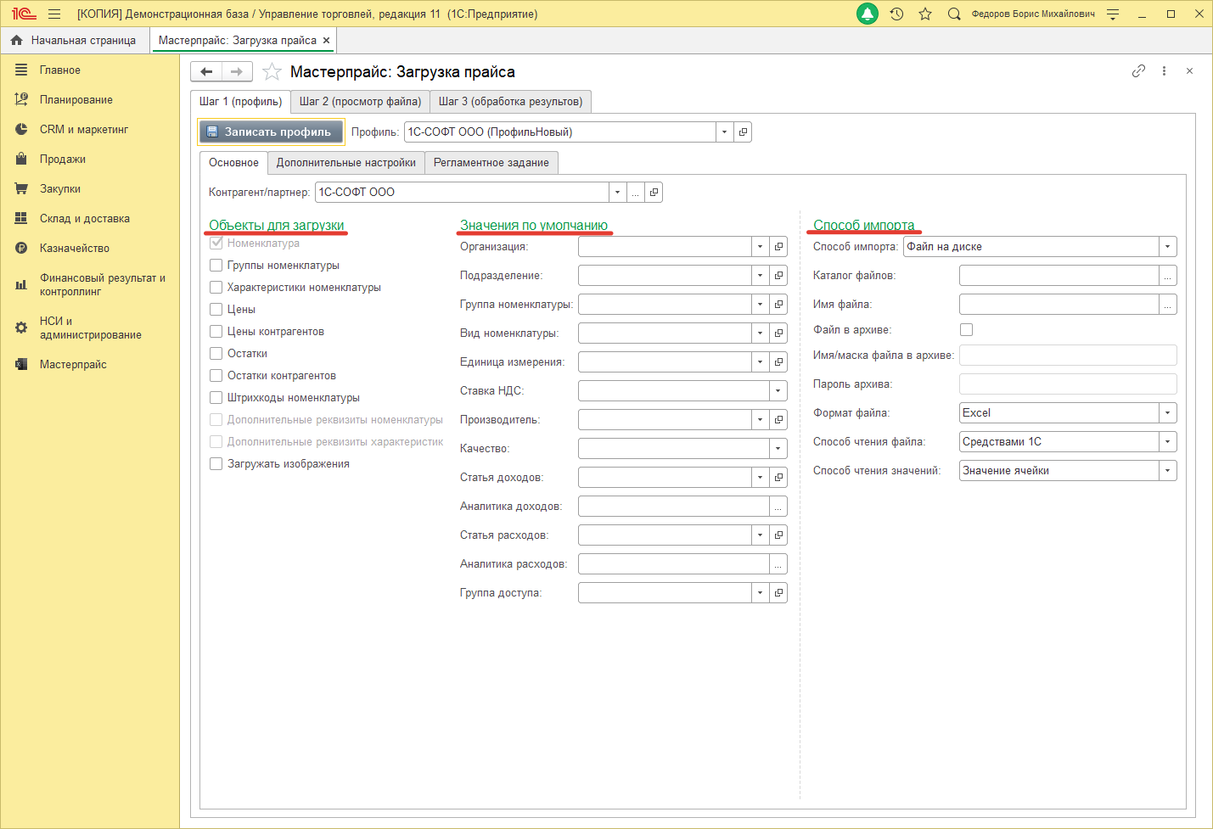Tick the Цены checkbox
This screenshot has width=1213, height=829.
click(x=216, y=310)
